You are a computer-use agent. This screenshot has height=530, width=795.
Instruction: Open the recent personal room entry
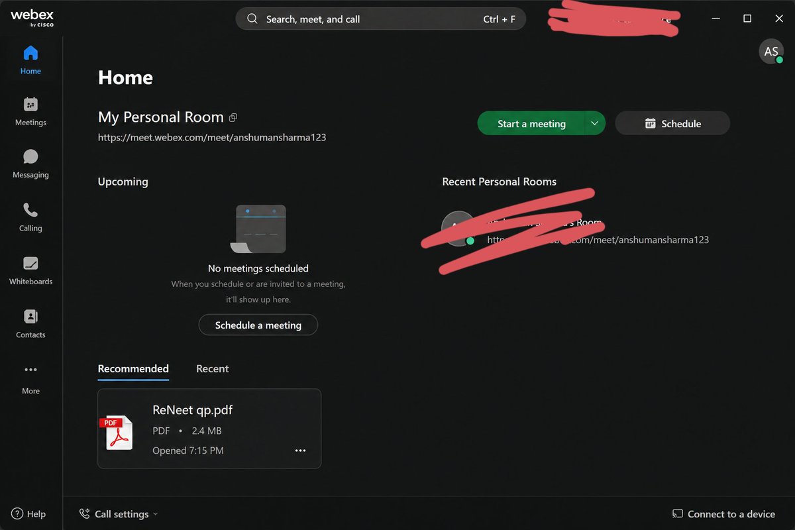576,231
